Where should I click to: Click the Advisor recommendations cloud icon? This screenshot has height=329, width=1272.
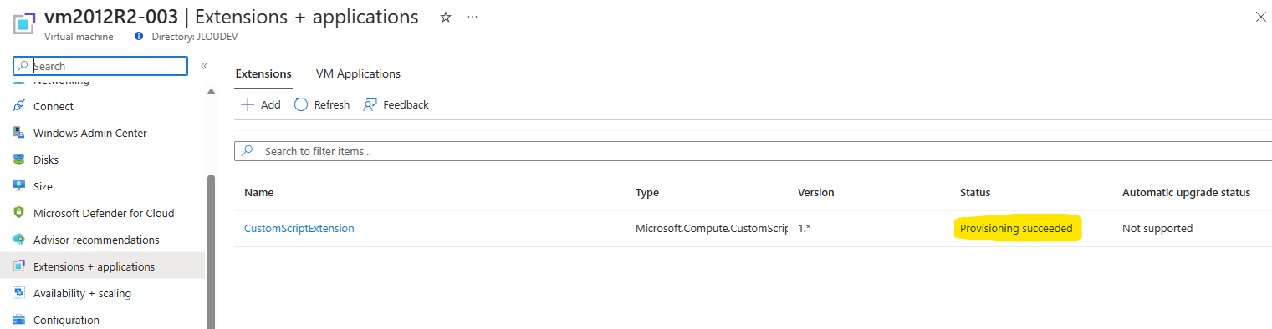[x=18, y=240]
